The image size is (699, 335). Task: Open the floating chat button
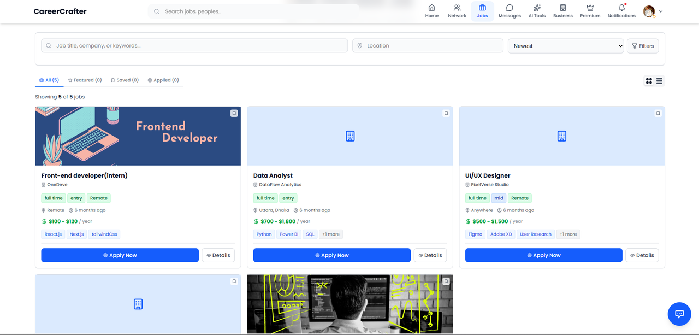(679, 314)
